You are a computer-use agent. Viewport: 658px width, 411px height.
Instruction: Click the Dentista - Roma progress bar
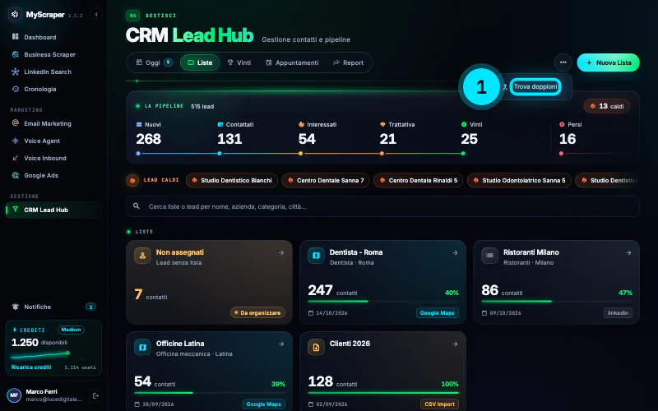point(383,301)
